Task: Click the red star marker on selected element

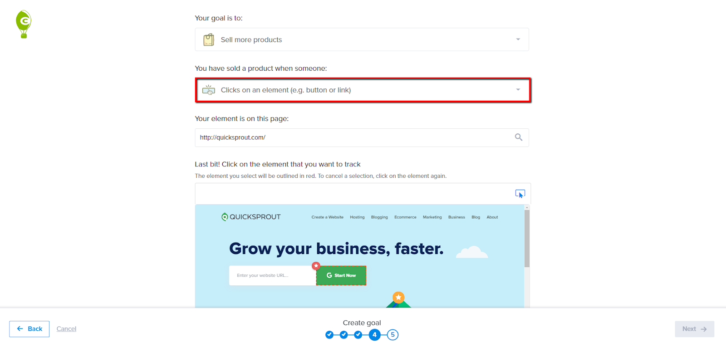Action: 316,266
